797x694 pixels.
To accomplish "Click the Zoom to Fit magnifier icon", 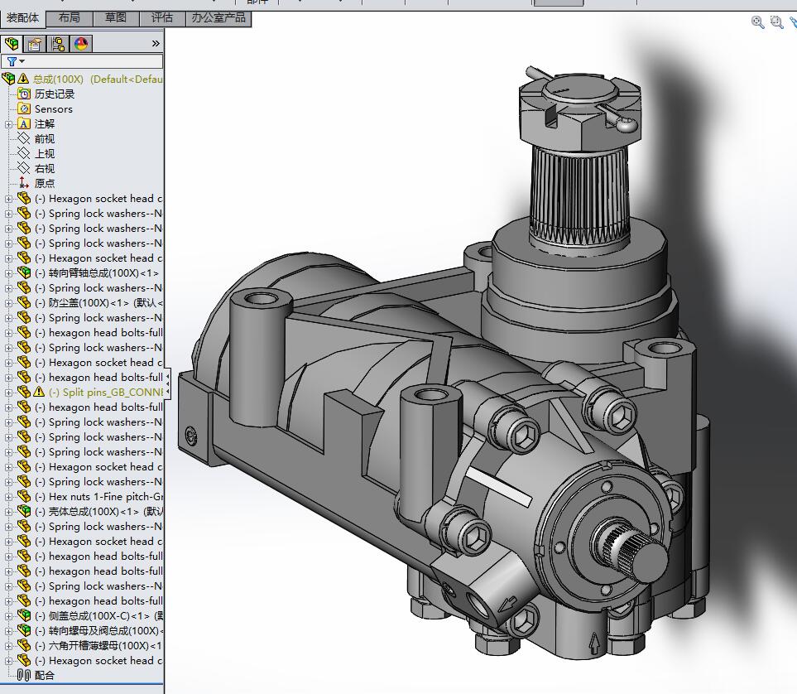I will 757,22.
